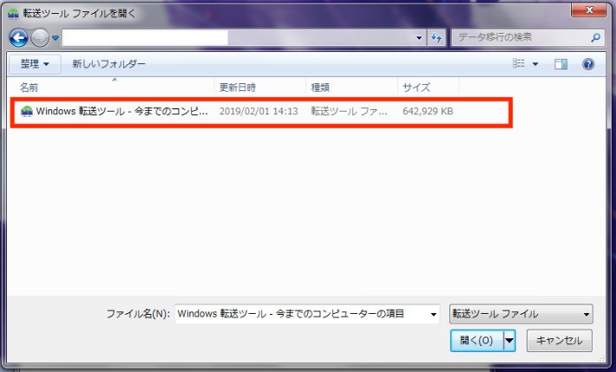Open recent locations dropdown beside navigation arrows
This screenshot has height=372, width=616.
click(x=55, y=38)
